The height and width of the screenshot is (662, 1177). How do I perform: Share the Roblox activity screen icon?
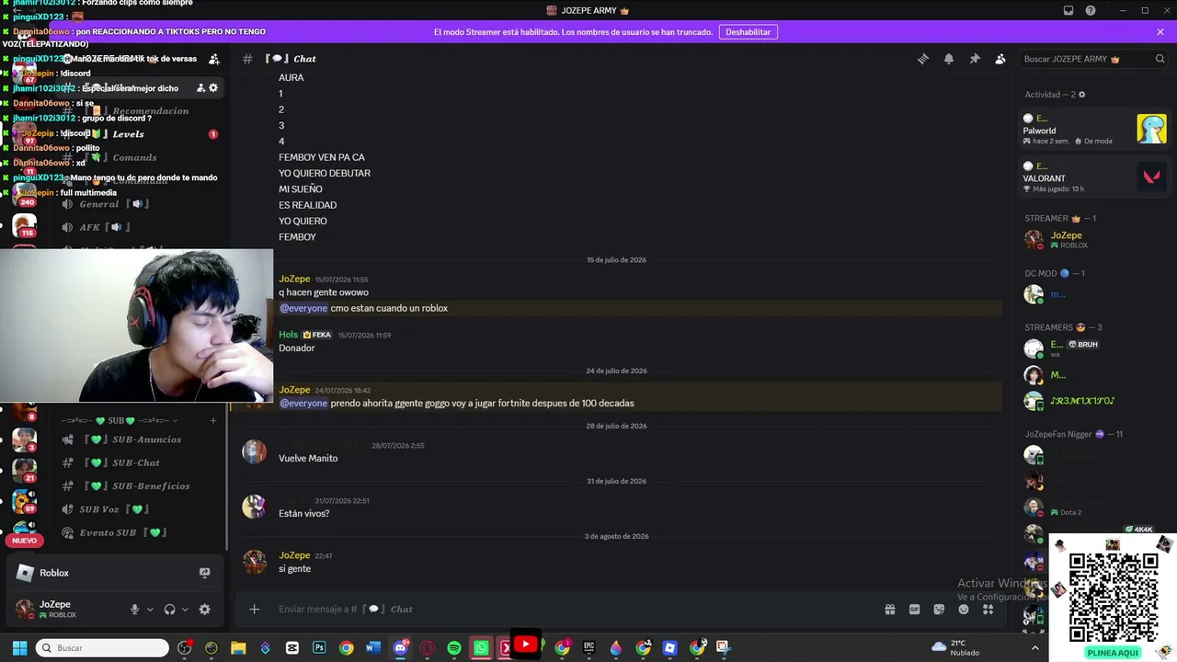coord(205,573)
